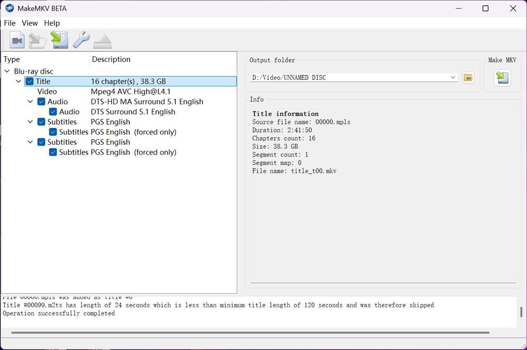Image resolution: width=527 pixels, height=350 pixels.
Task: Open the File menu
Action: coord(9,23)
